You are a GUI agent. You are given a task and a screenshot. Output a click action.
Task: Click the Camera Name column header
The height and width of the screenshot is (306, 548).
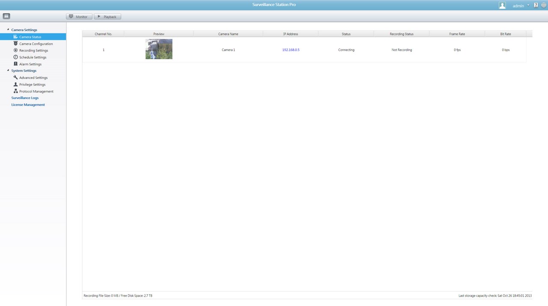click(x=228, y=34)
